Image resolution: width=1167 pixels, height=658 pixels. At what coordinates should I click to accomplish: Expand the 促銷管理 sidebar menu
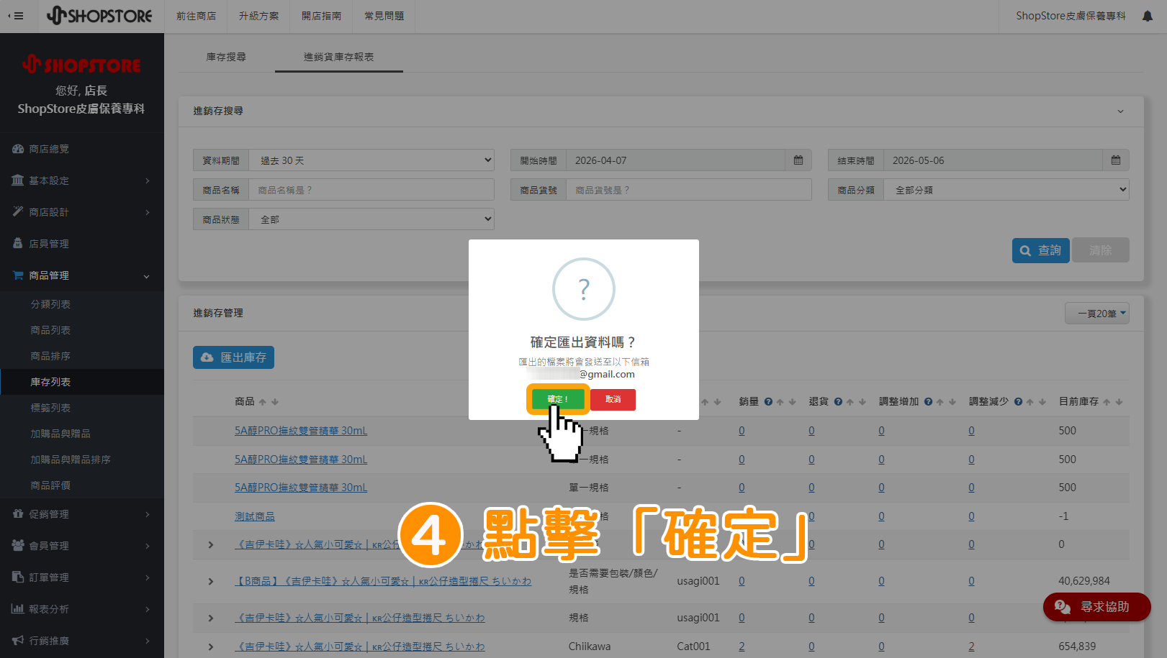82,514
